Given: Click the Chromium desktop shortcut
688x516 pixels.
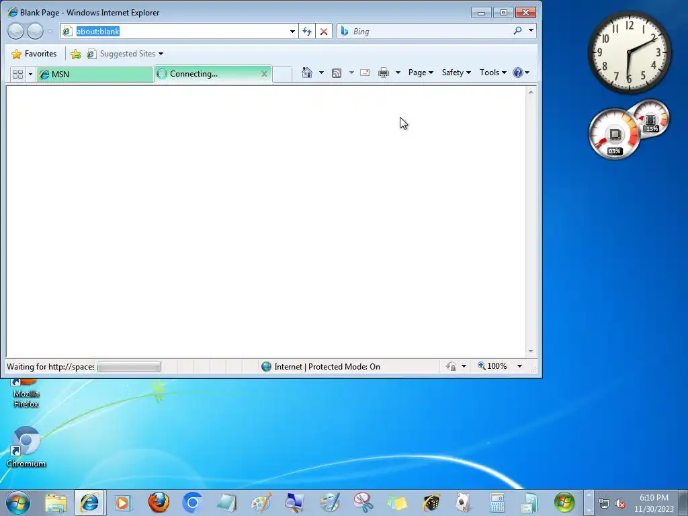Looking at the screenshot, I should 26,447.
